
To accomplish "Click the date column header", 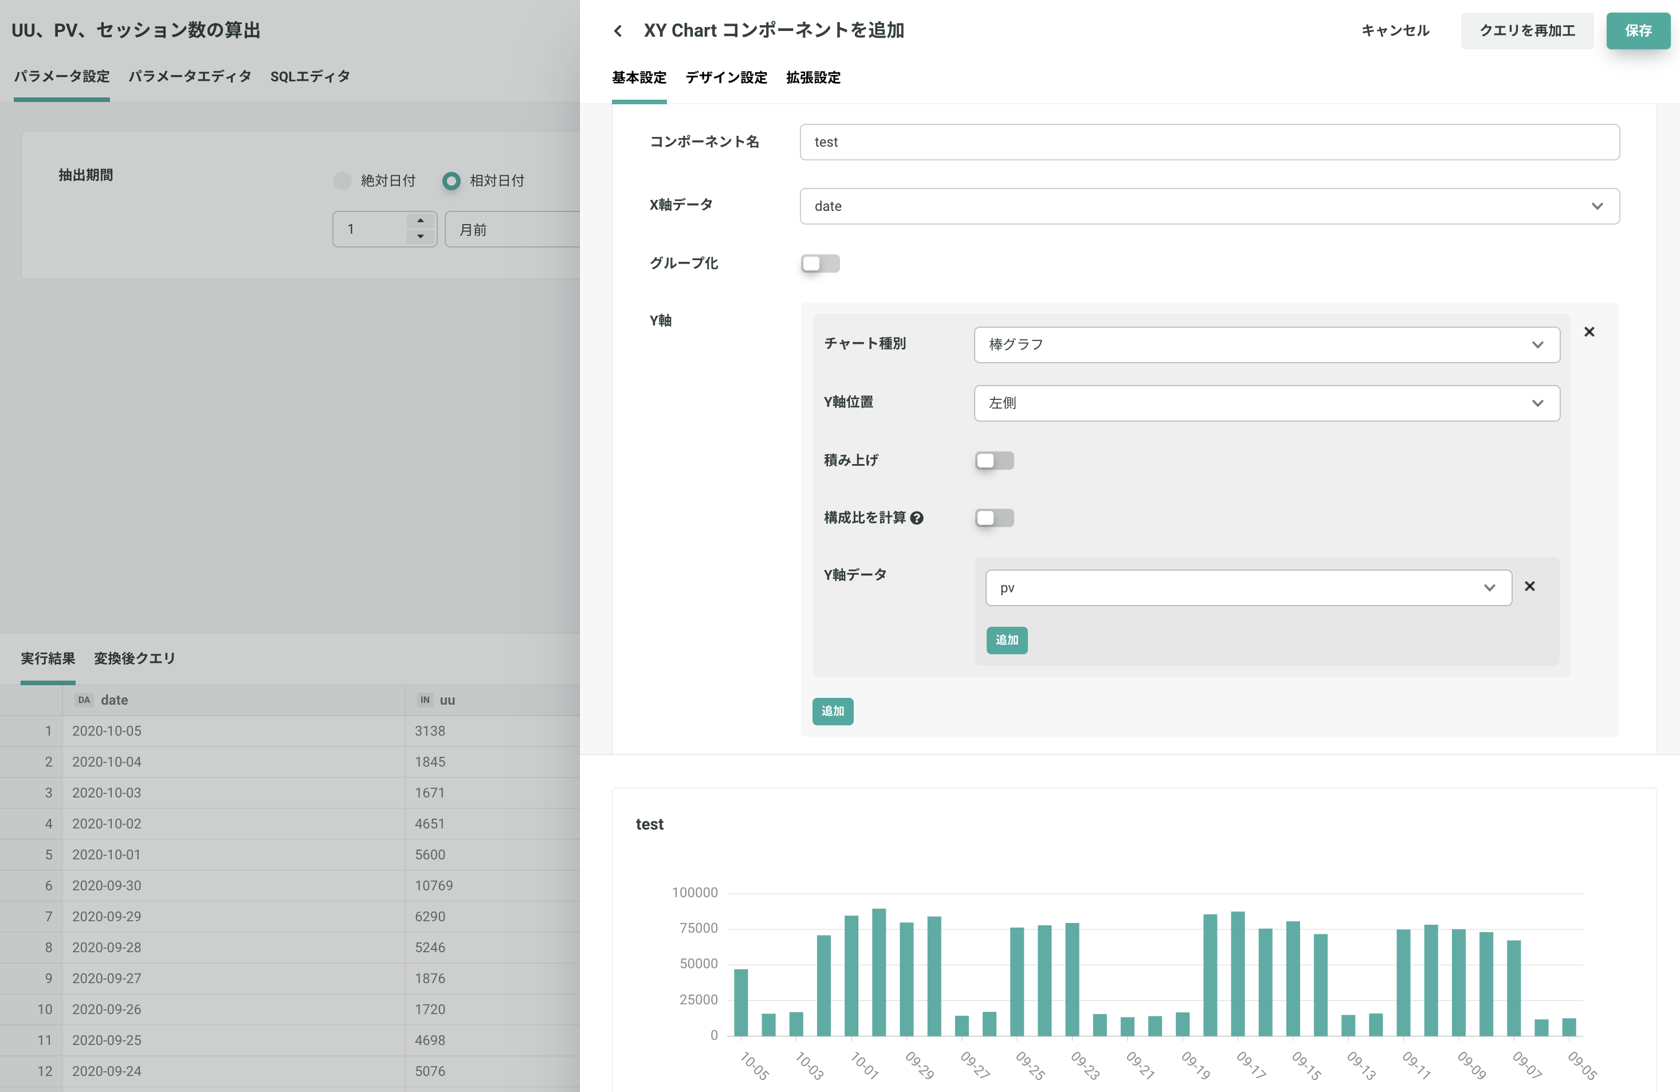I will coord(234,700).
